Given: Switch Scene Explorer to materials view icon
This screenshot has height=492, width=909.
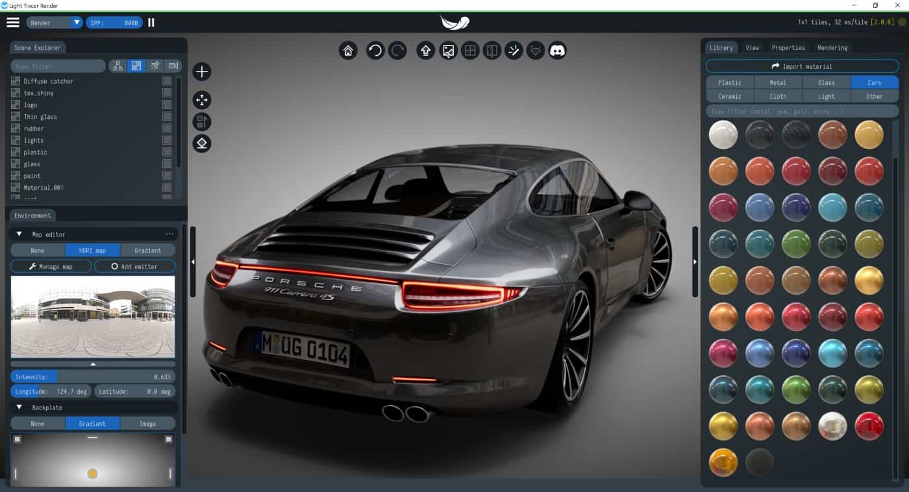Looking at the screenshot, I should [x=136, y=66].
